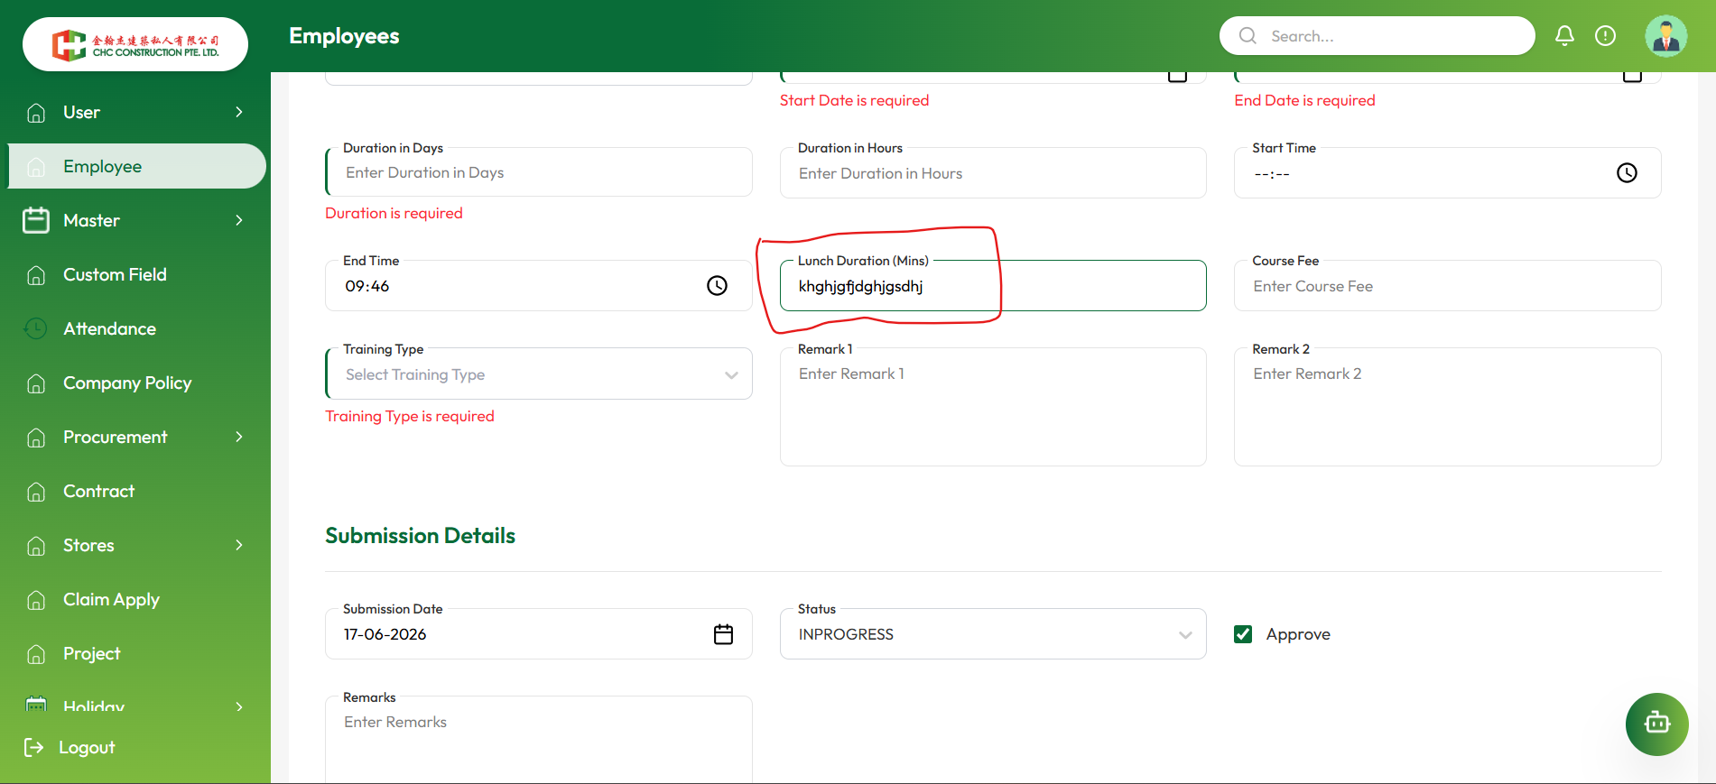Screen dimensions: 1716x784
Task: Click 'End Date is required' message
Action: 1304,100
